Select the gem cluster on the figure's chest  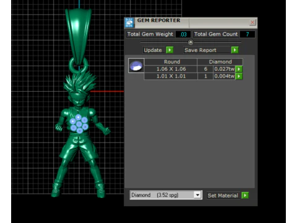pyautogui.click(x=79, y=124)
